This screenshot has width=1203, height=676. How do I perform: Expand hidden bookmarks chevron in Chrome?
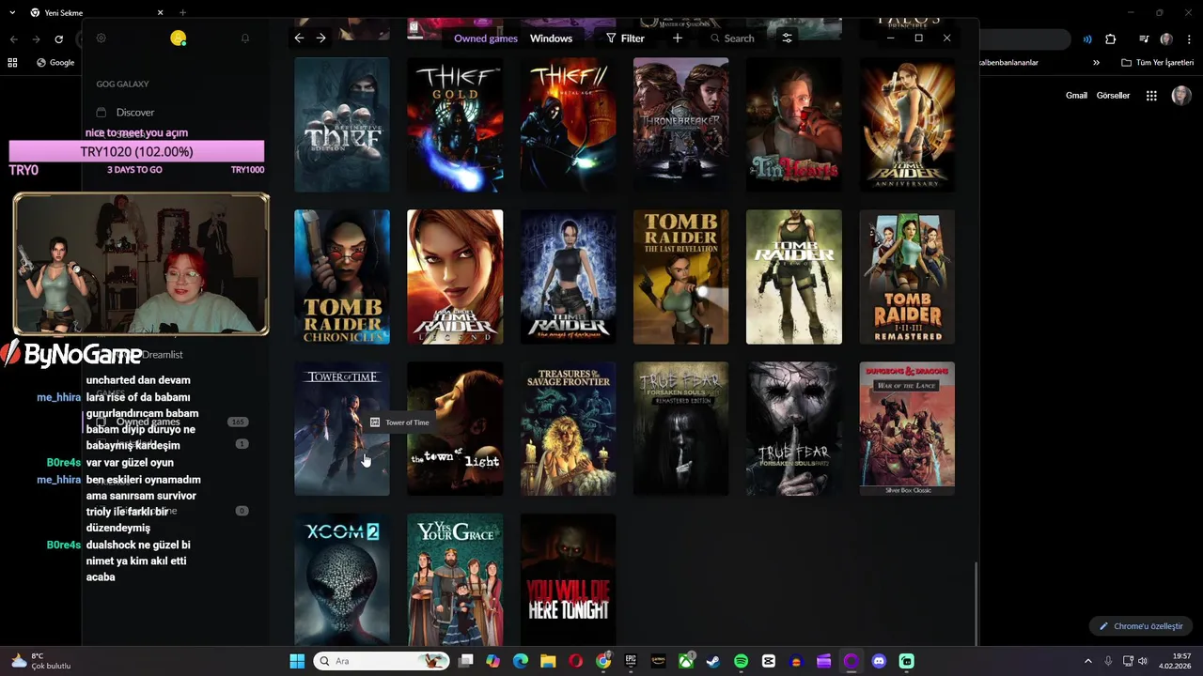tap(1096, 63)
